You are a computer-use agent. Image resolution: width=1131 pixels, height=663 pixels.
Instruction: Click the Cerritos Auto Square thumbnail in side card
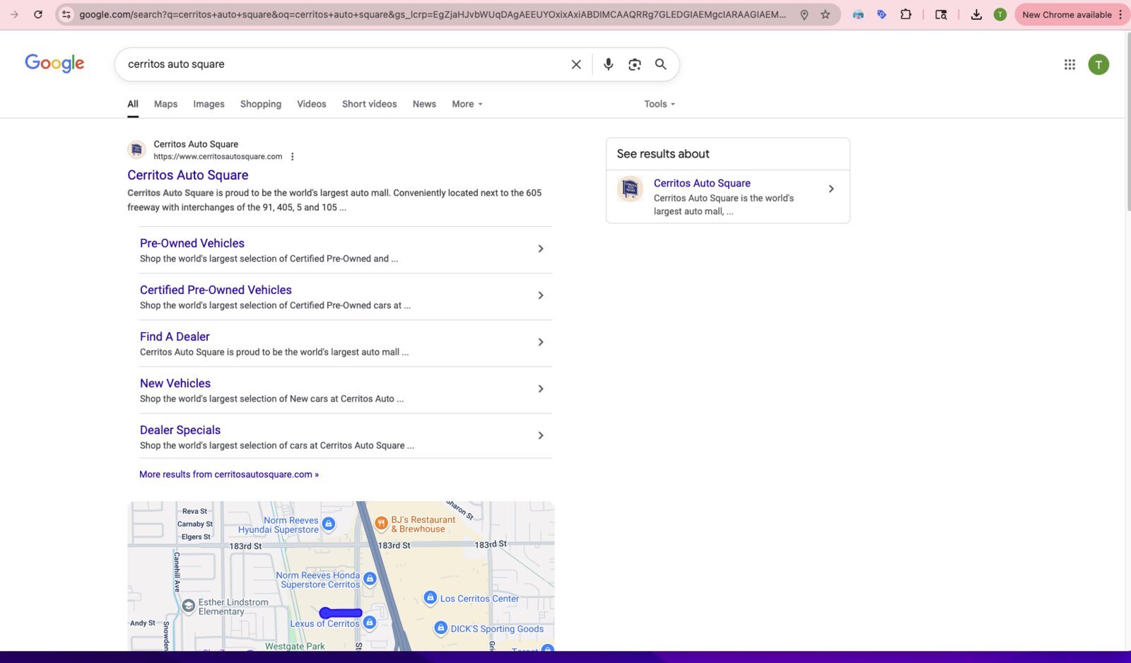point(630,189)
